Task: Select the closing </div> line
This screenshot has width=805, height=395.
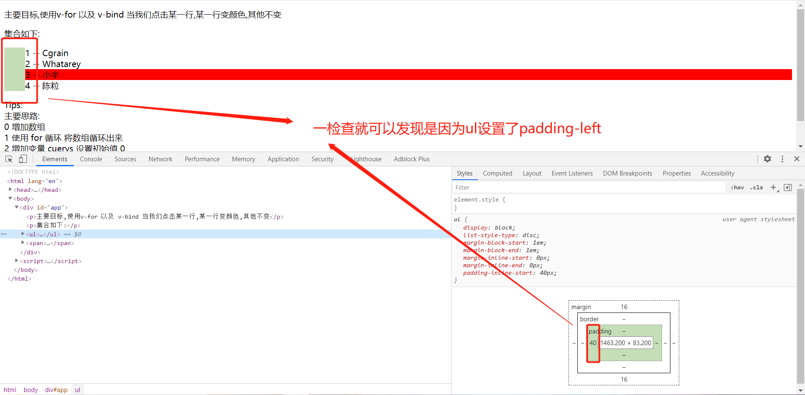Action: tap(30, 252)
